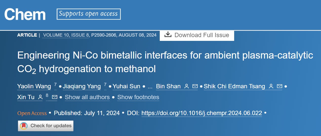
Task: Open the Volume 10, Issue 8 link
Action: (66, 35)
